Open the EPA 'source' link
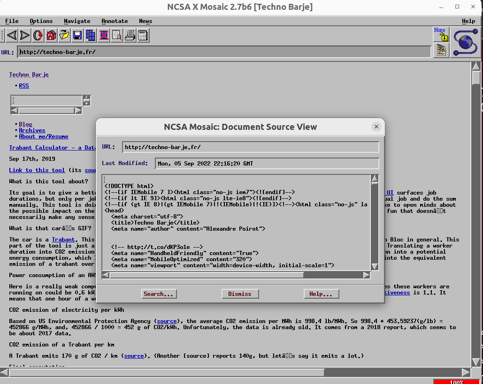 point(167,321)
